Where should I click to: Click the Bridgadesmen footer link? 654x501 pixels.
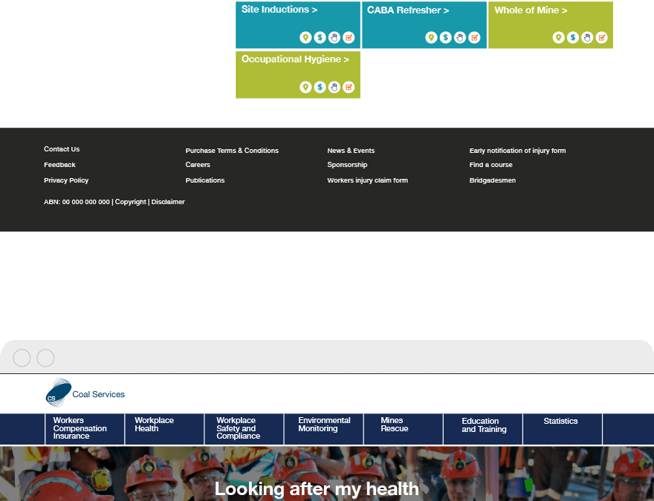493,180
